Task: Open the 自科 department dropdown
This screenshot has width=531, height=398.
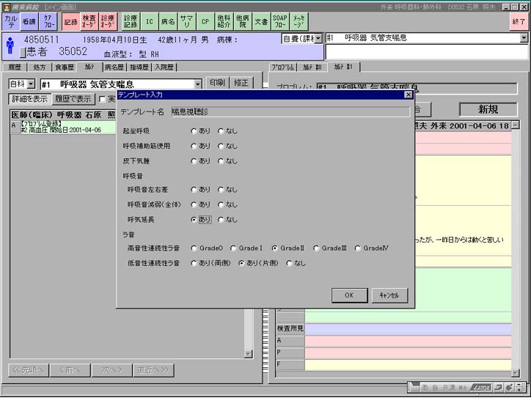Action: pyautogui.click(x=32, y=84)
